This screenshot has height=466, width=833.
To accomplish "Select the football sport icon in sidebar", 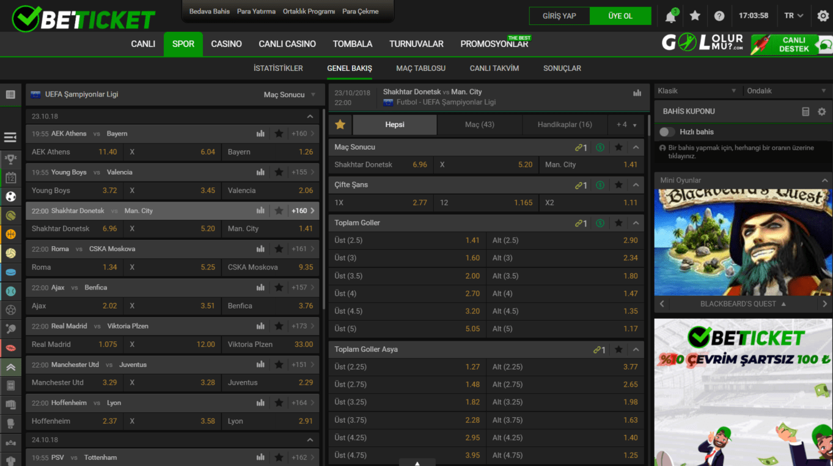I will click(11, 197).
